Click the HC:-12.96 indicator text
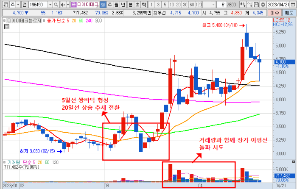297x189 pixels. click(x=283, y=24)
